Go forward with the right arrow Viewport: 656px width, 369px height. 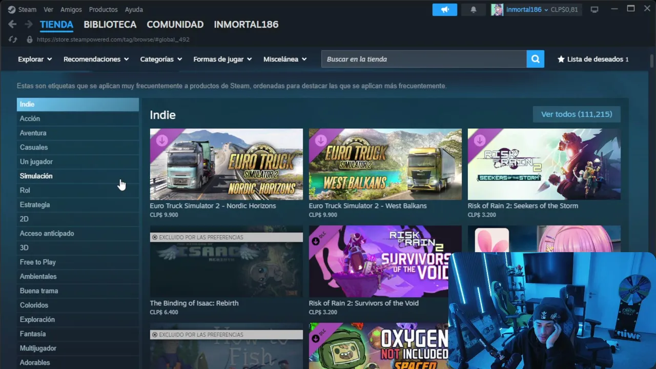[x=29, y=24]
